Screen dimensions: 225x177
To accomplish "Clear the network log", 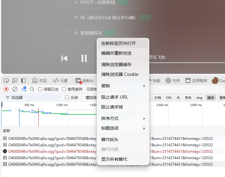I will pyautogui.click(x=15, y=89).
